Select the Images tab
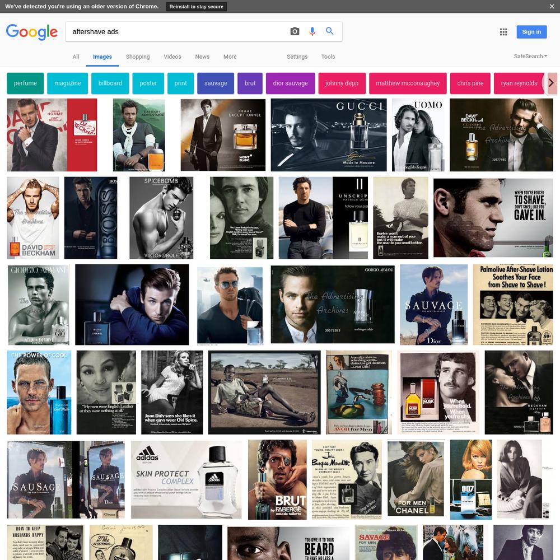The height and width of the screenshot is (560, 560). point(102,57)
